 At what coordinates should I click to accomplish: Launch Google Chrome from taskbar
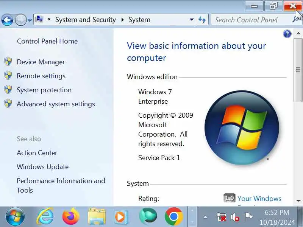pos(174,216)
